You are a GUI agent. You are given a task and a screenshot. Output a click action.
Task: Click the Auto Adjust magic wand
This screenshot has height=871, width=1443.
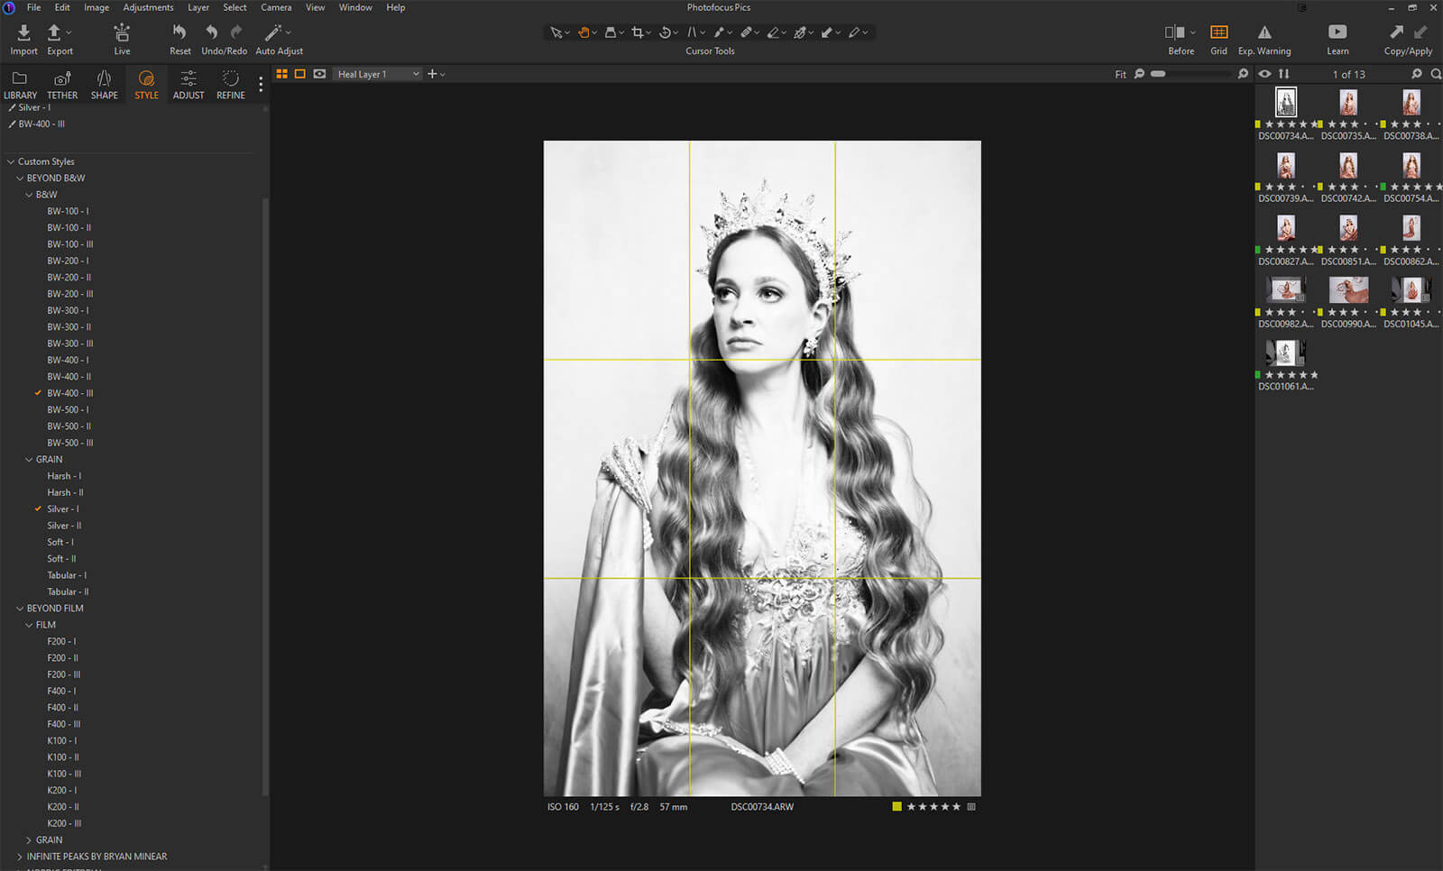tap(273, 32)
